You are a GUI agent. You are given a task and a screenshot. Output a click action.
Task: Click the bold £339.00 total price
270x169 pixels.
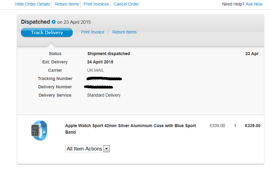253,126
